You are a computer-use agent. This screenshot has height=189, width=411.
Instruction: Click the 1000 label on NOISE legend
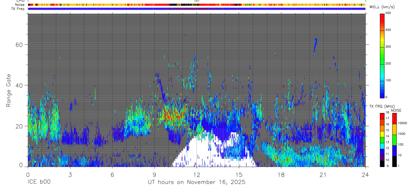(402, 134)
